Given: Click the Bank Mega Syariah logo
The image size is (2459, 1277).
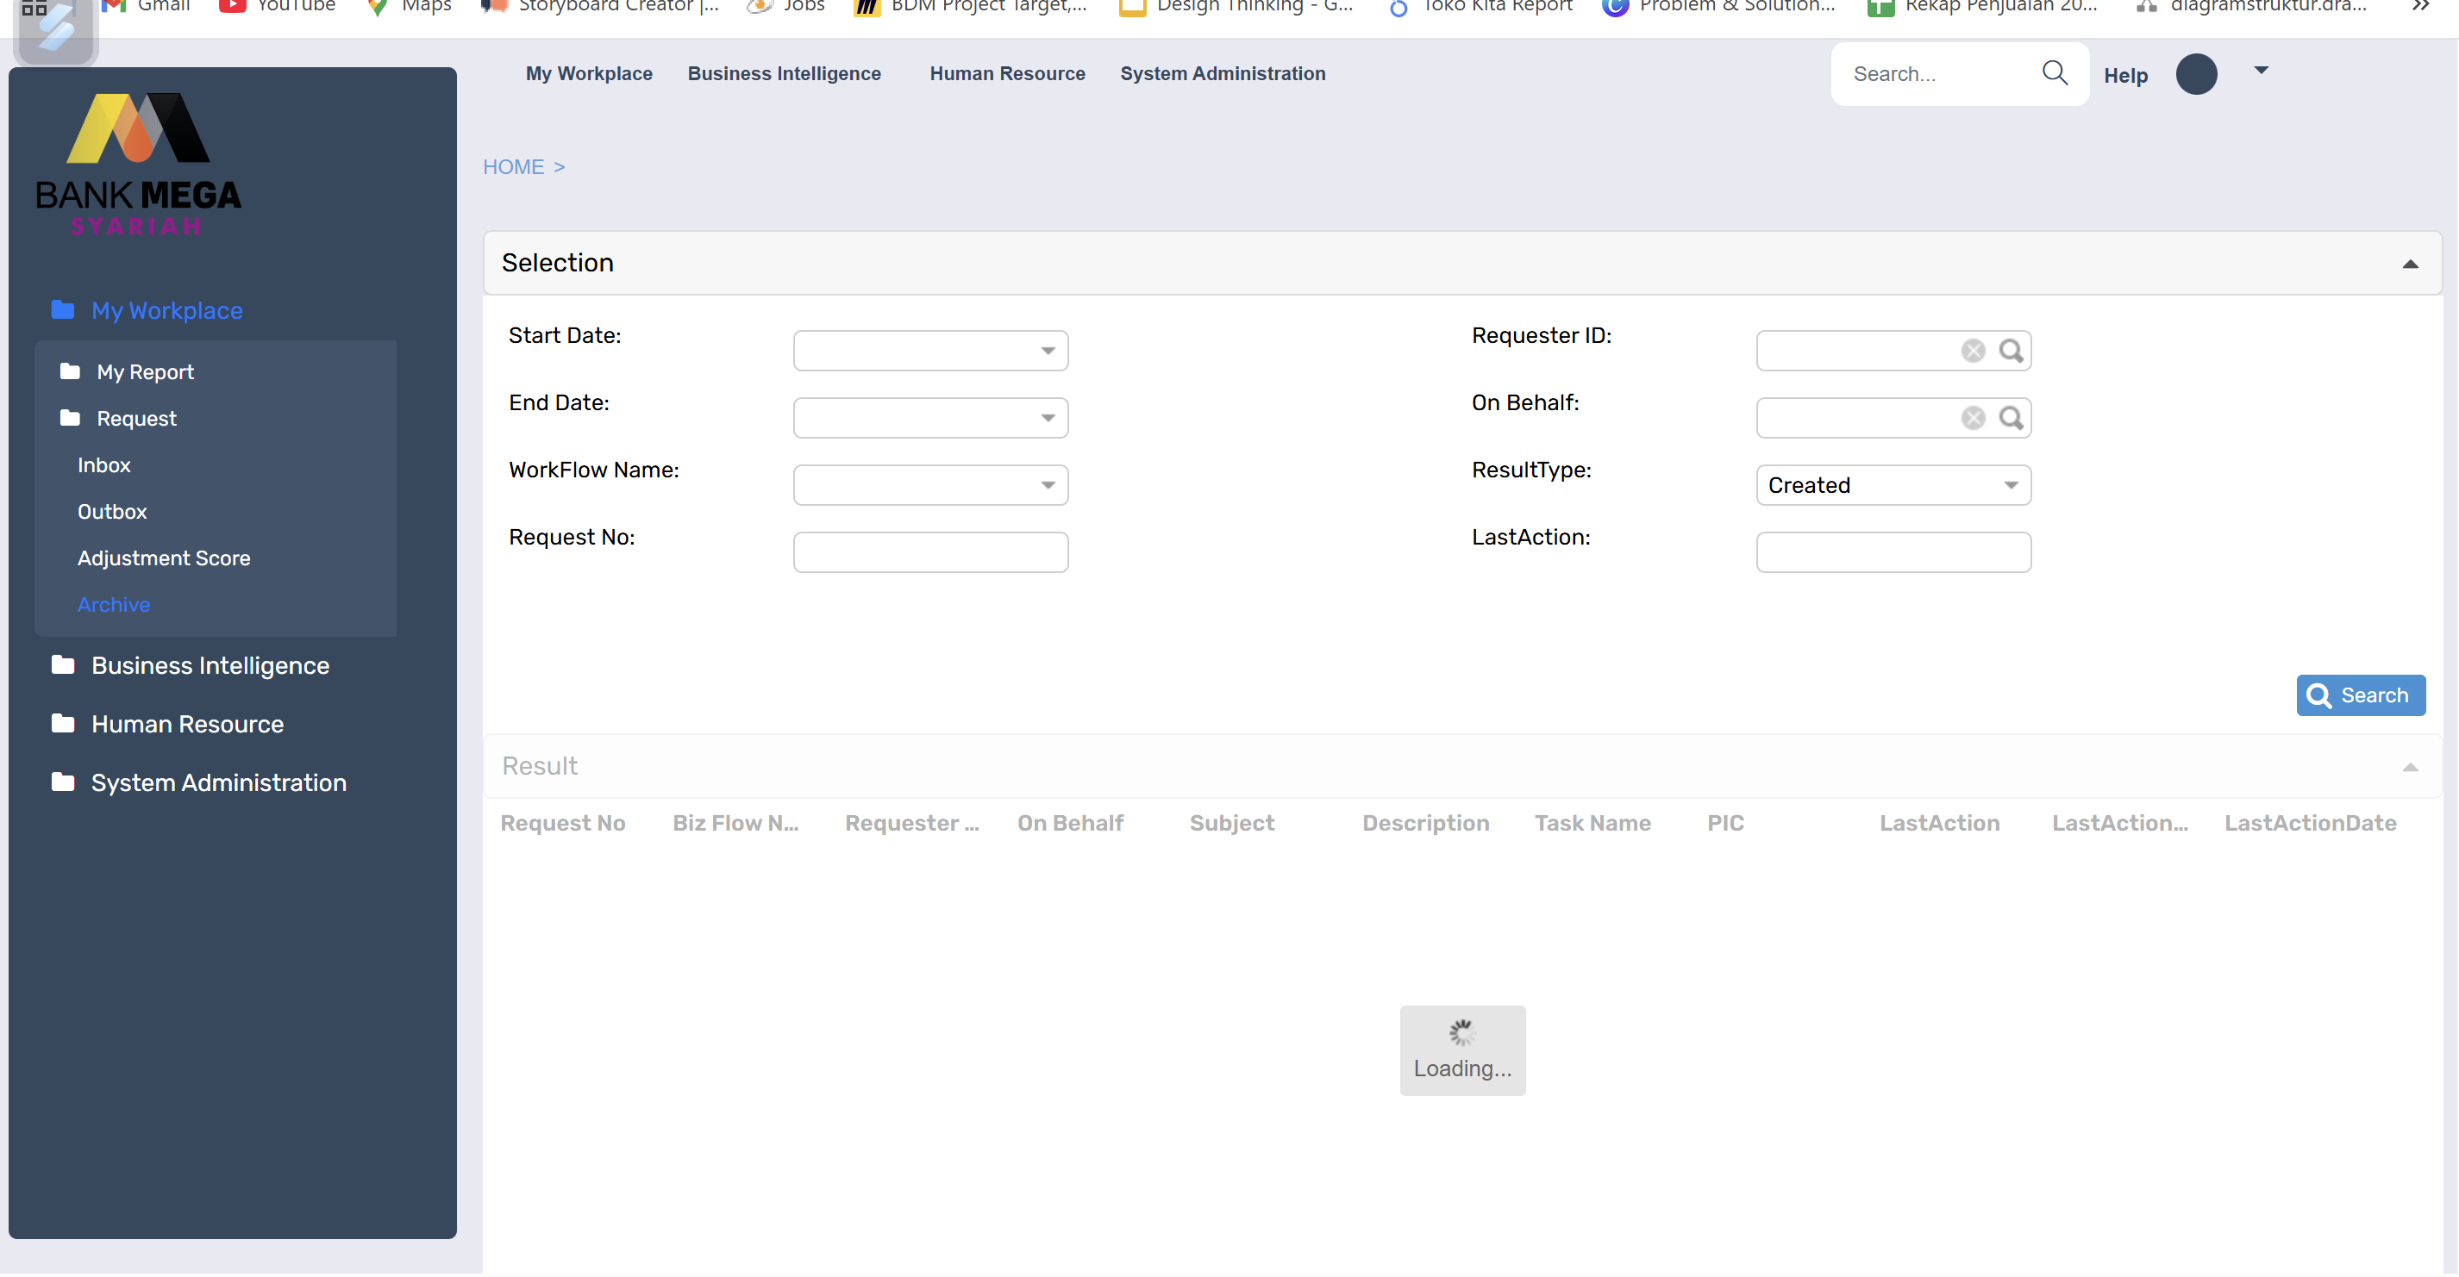Looking at the screenshot, I should (139, 164).
